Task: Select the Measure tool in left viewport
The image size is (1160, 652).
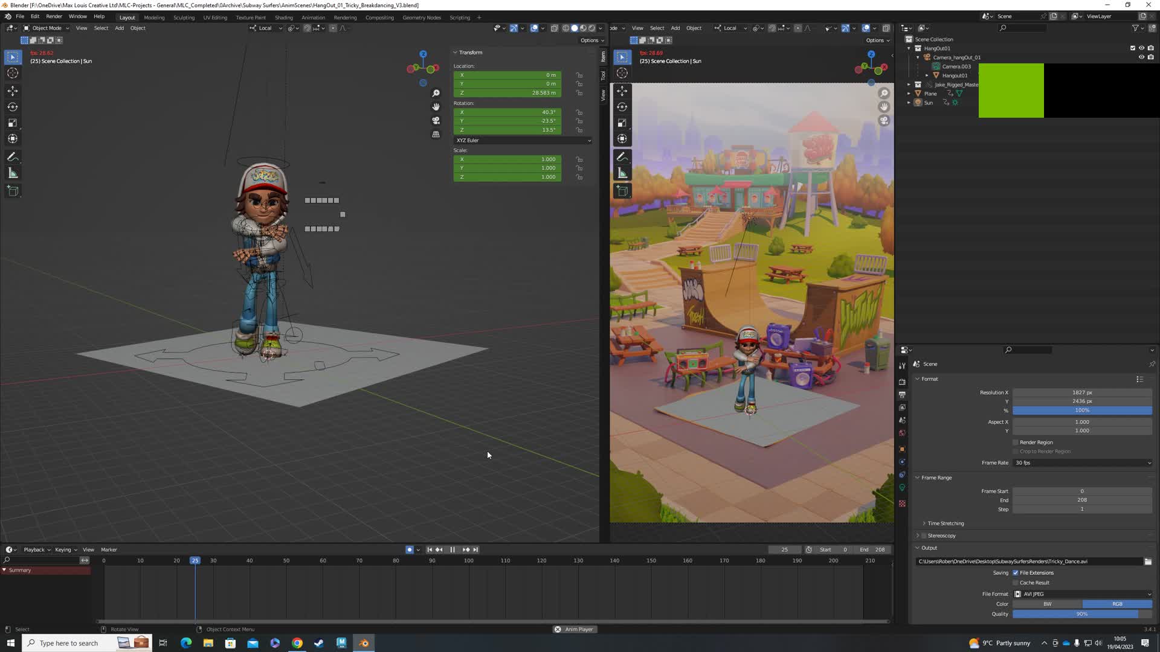Action: pyautogui.click(x=13, y=173)
